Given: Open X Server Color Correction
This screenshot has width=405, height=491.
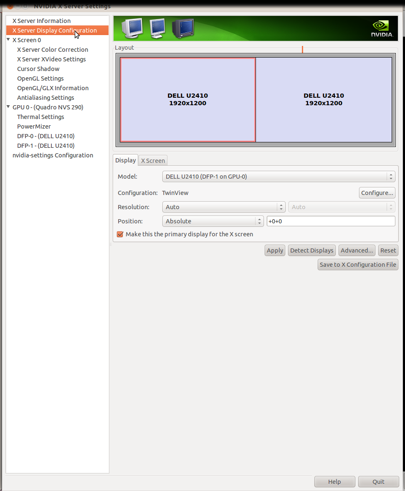Looking at the screenshot, I should click(53, 49).
